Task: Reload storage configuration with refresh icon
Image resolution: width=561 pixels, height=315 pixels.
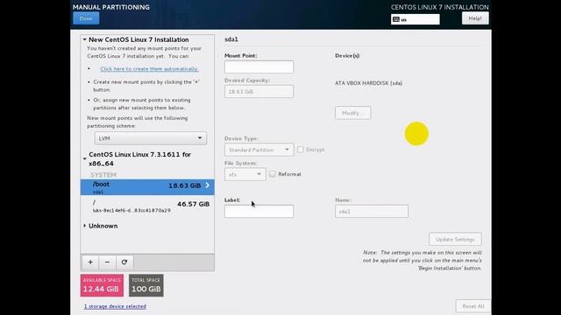Action: point(124,262)
